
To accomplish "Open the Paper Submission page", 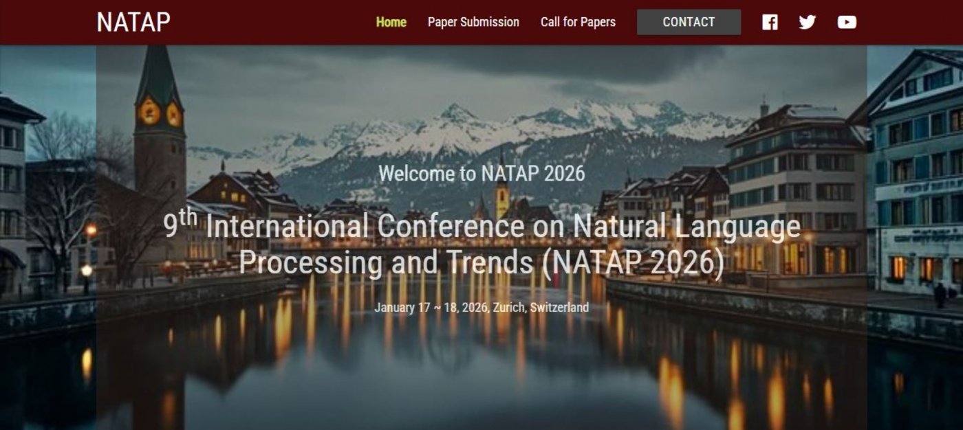I will click(473, 22).
